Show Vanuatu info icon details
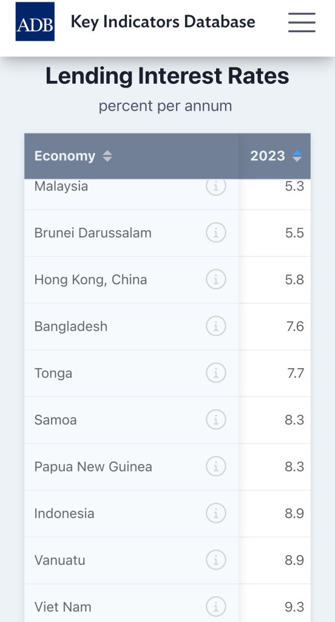 coord(216,560)
